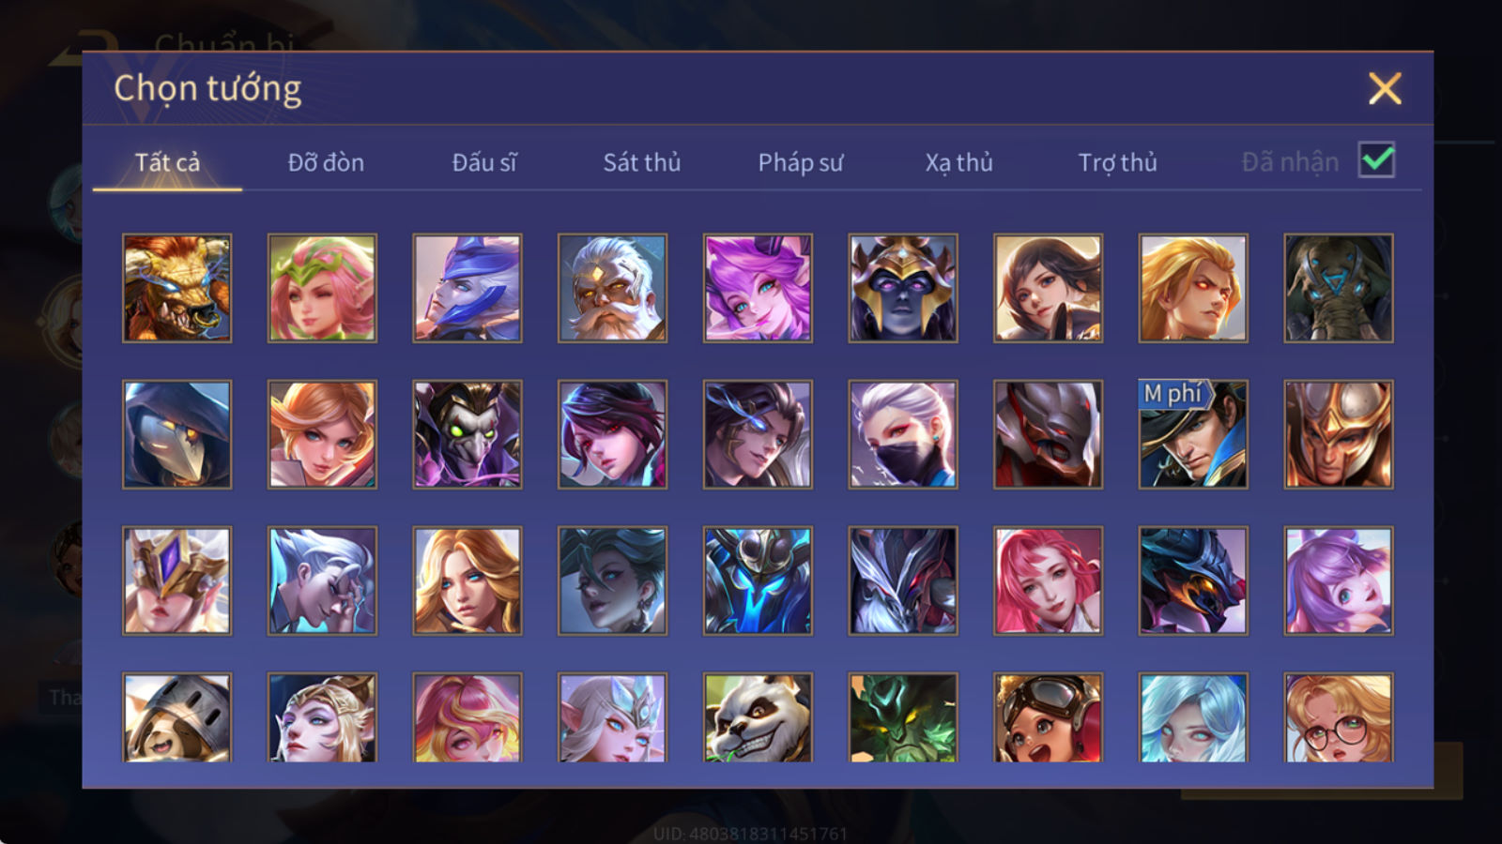Screen dimensions: 1502x844
Task: Choose the masked white-haired ninja hero
Action: (x=903, y=434)
